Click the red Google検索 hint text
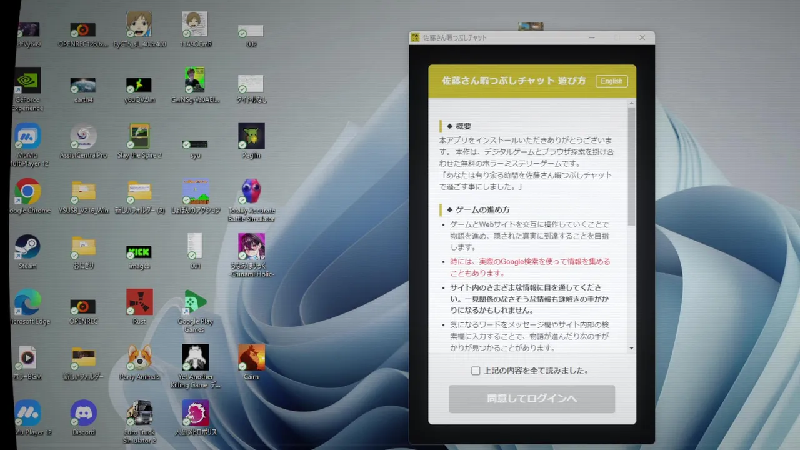The width and height of the screenshot is (800, 450). (x=530, y=267)
